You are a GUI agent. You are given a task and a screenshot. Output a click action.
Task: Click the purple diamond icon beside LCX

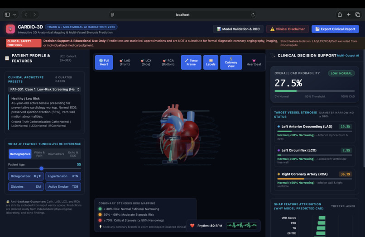click(279, 150)
